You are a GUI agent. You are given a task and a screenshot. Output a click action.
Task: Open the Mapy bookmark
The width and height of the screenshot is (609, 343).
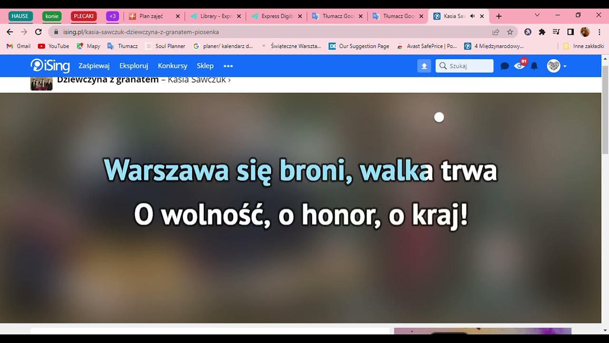(x=88, y=46)
